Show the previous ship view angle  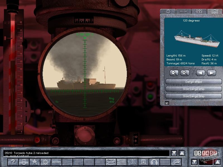(x=200, y=73)
